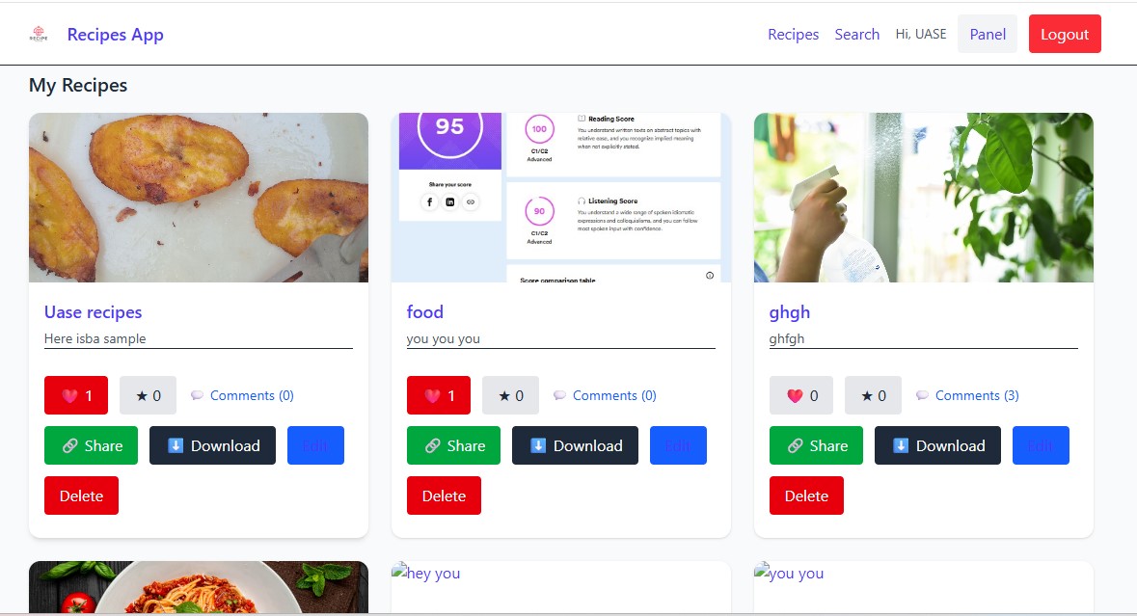Open Comments (0) on food recipe
1137x616 pixels.
click(x=605, y=395)
